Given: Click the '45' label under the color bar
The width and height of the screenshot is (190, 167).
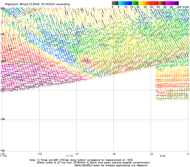Looking at the screenshot, I should (x=171, y=7).
